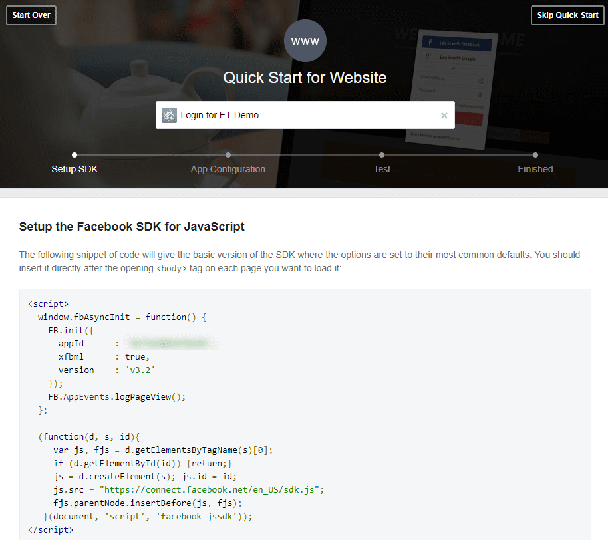The image size is (608, 540).
Task: Open the Setup SDK step label
Action: [75, 169]
